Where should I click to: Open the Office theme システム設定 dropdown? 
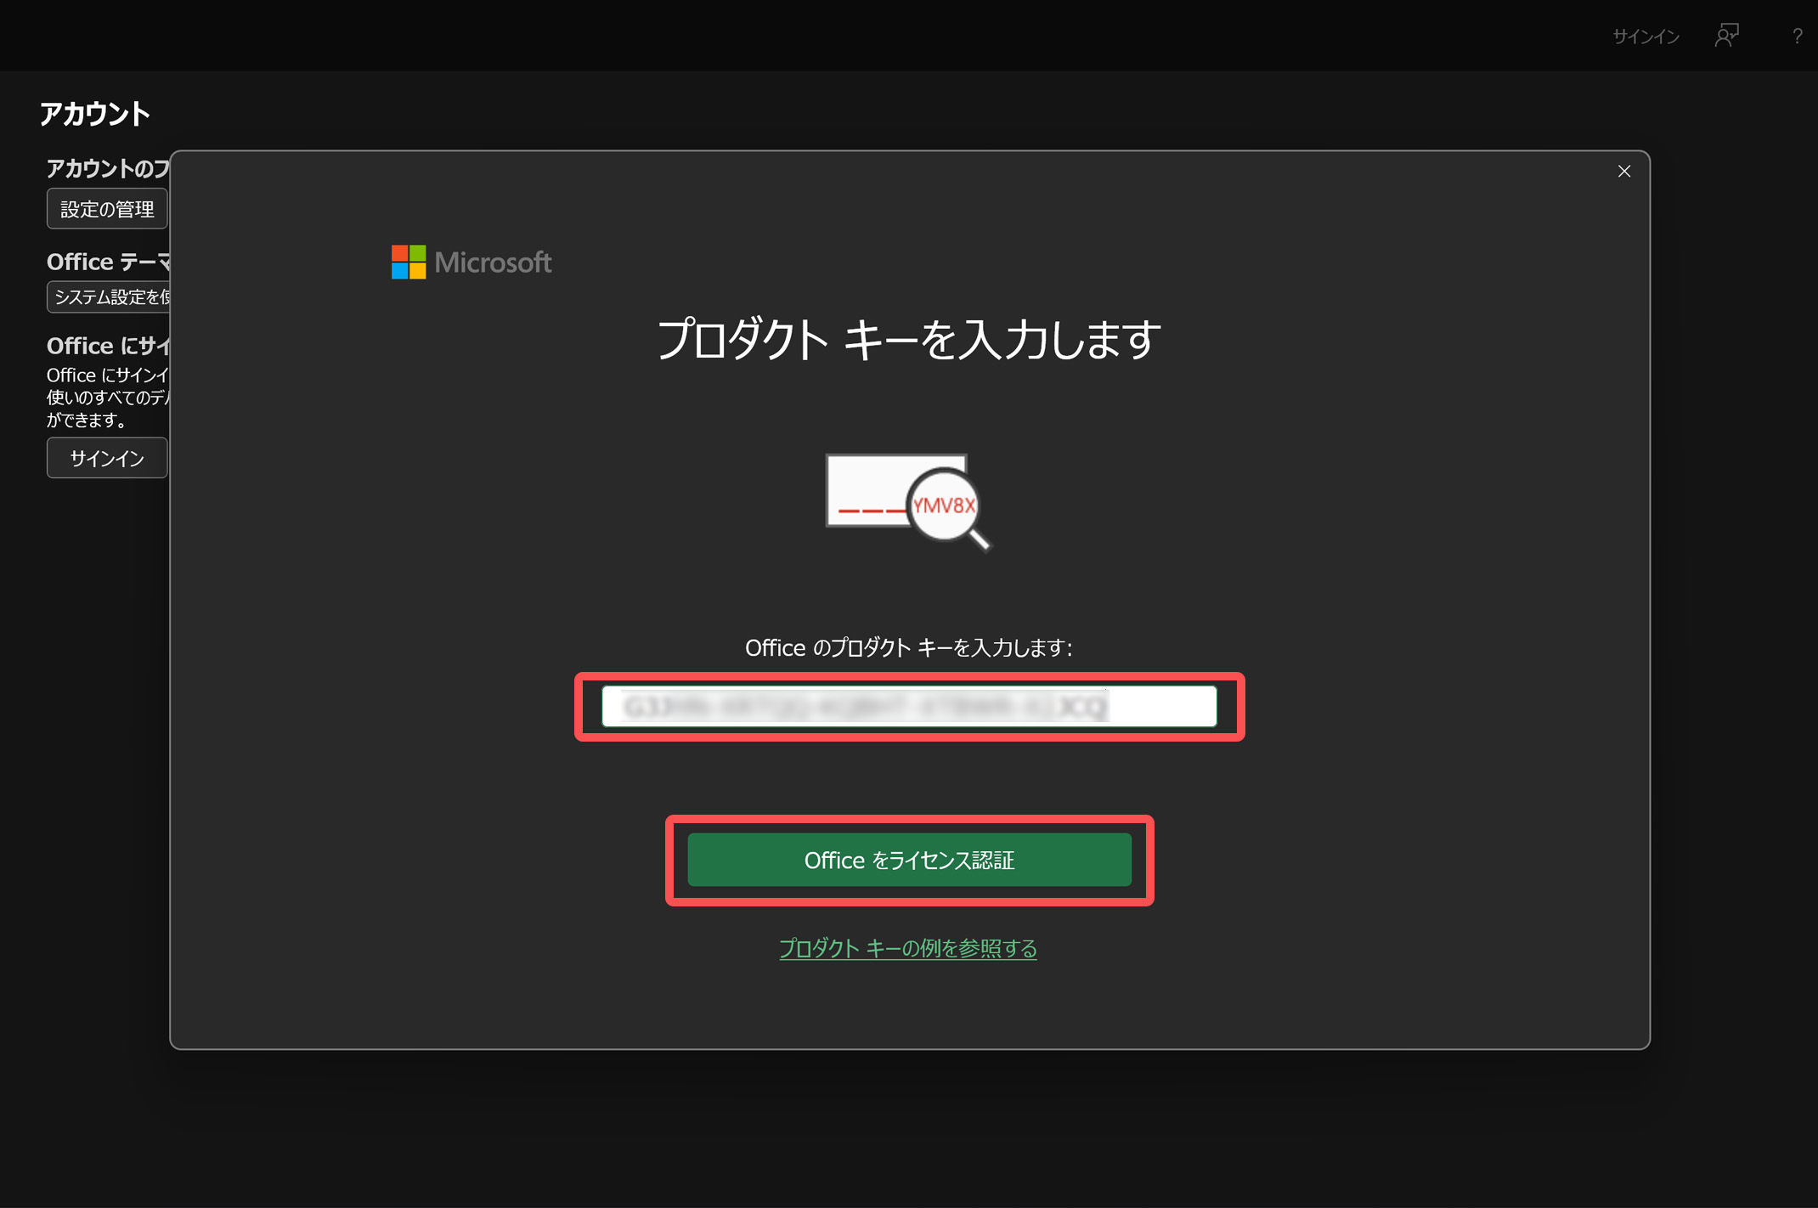[110, 297]
